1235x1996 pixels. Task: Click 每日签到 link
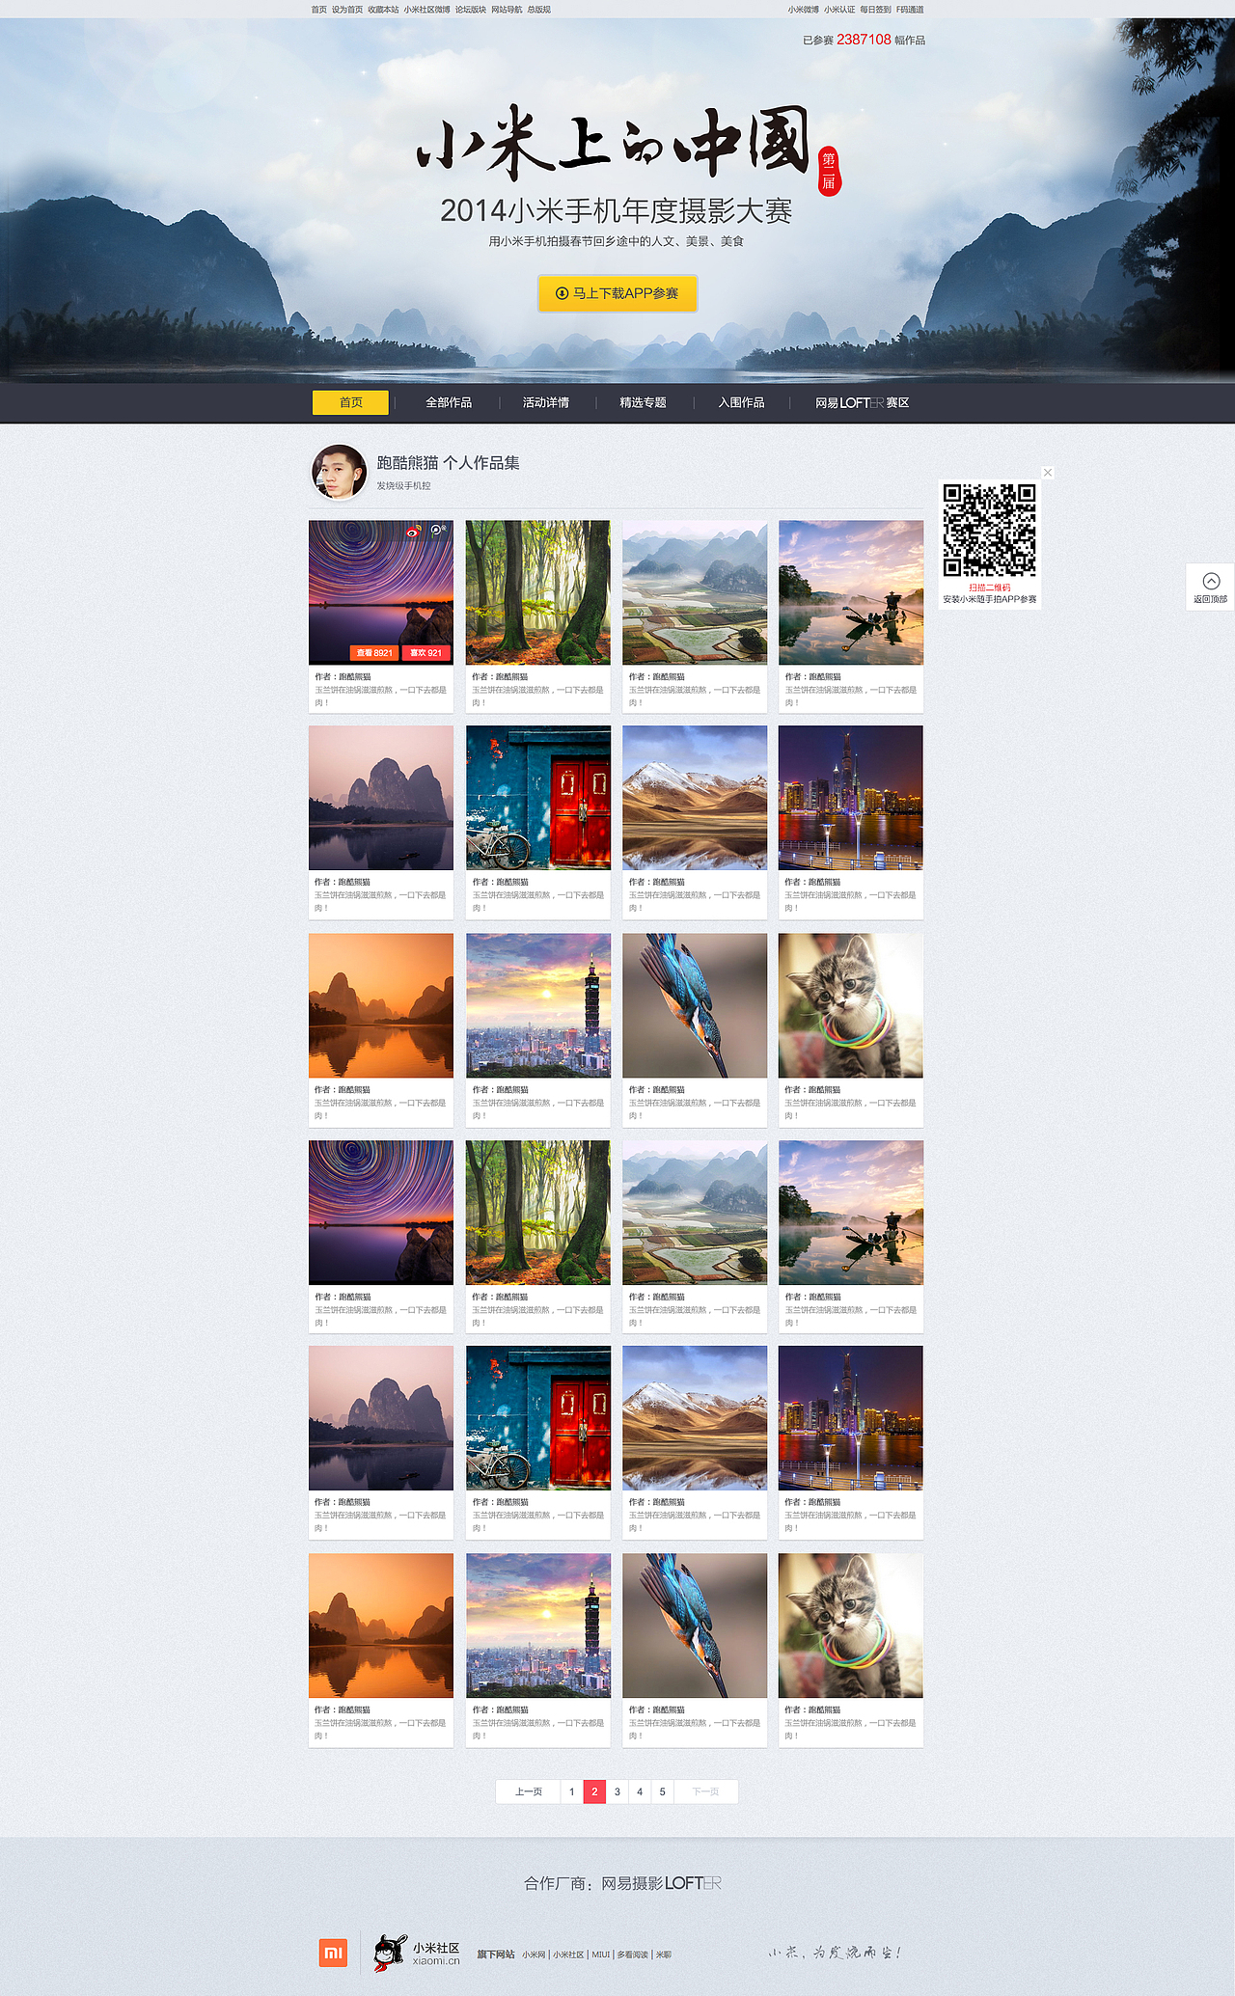tap(875, 10)
